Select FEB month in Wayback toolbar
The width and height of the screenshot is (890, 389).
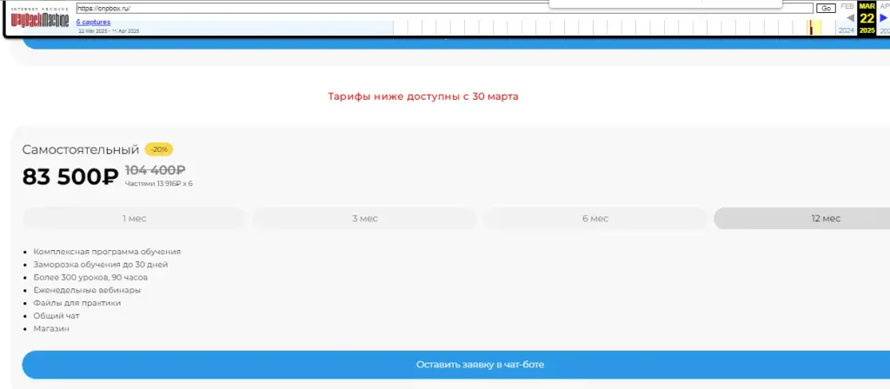click(x=847, y=6)
